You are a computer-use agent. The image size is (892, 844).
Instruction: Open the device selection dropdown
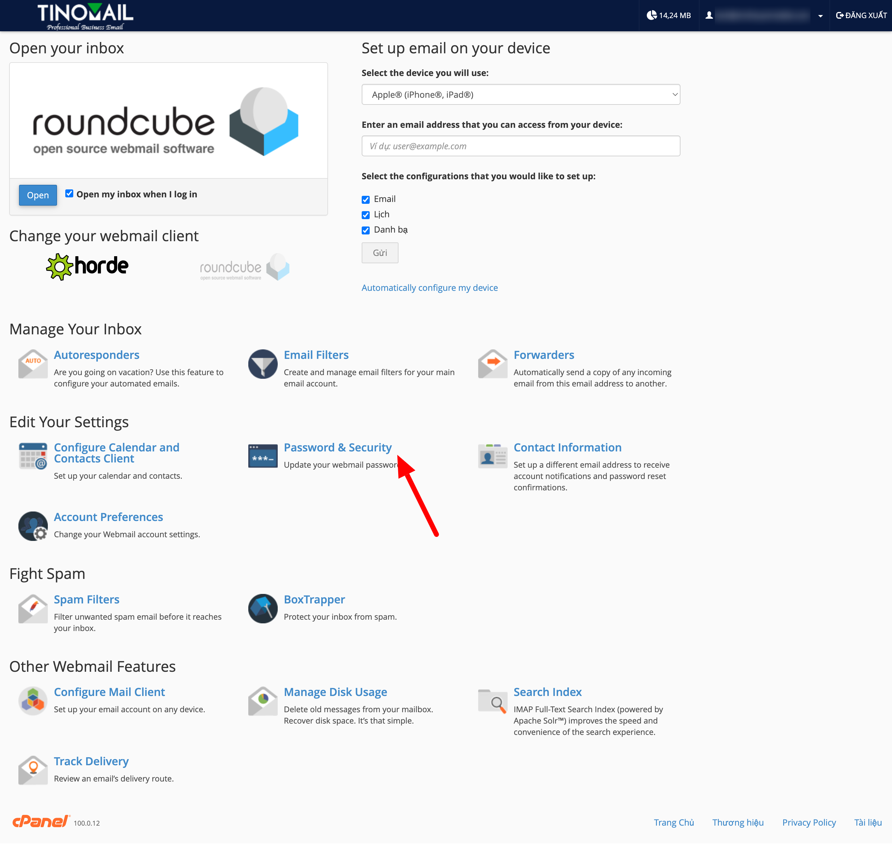[x=520, y=94]
